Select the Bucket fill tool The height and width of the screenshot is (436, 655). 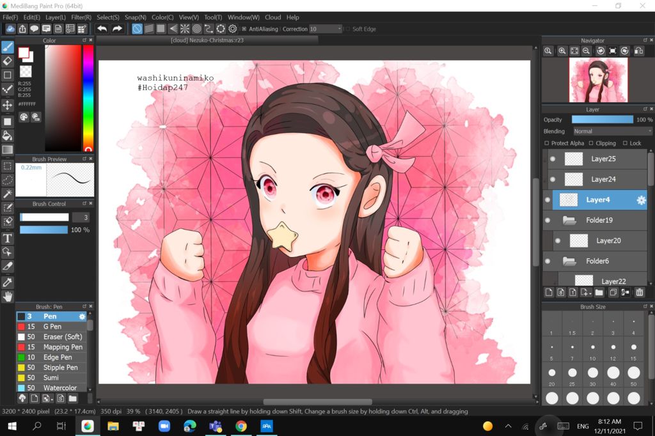[x=8, y=136]
